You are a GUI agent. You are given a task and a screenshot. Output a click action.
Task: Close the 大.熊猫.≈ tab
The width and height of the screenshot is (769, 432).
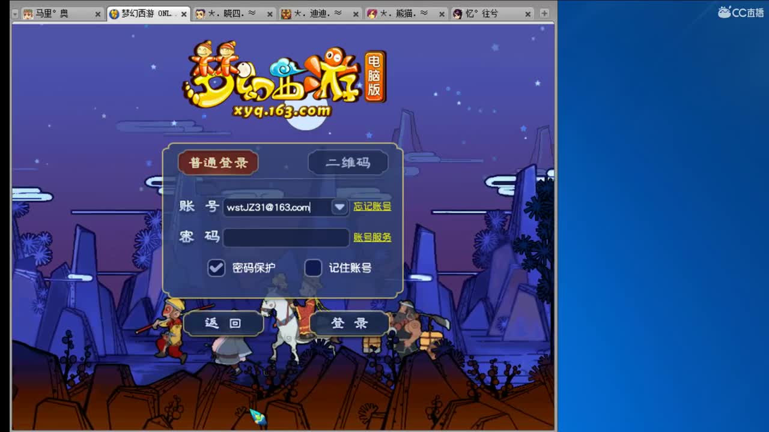pos(442,14)
